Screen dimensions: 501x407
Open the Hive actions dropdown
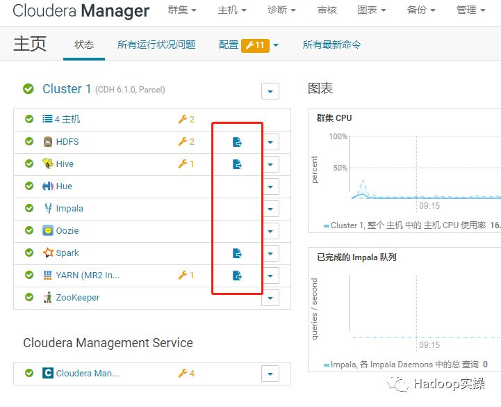point(270,164)
